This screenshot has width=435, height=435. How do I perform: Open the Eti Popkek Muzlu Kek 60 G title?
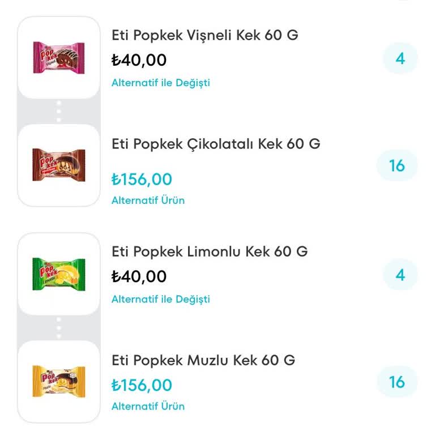click(203, 360)
